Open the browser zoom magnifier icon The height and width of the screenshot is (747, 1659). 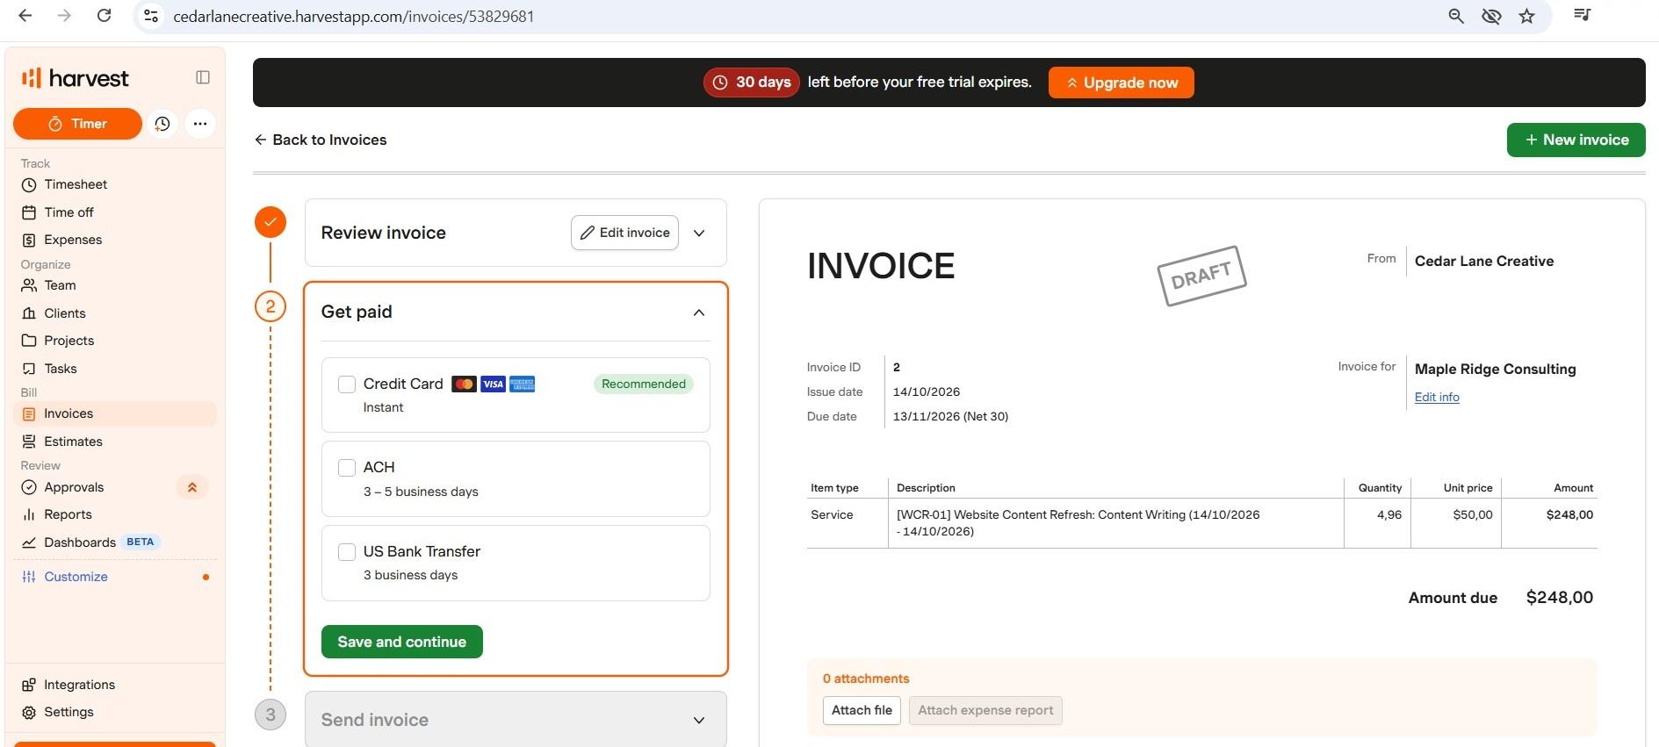[x=1456, y=16]
